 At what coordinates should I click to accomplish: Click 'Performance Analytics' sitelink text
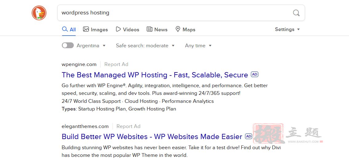click(188, 101)
